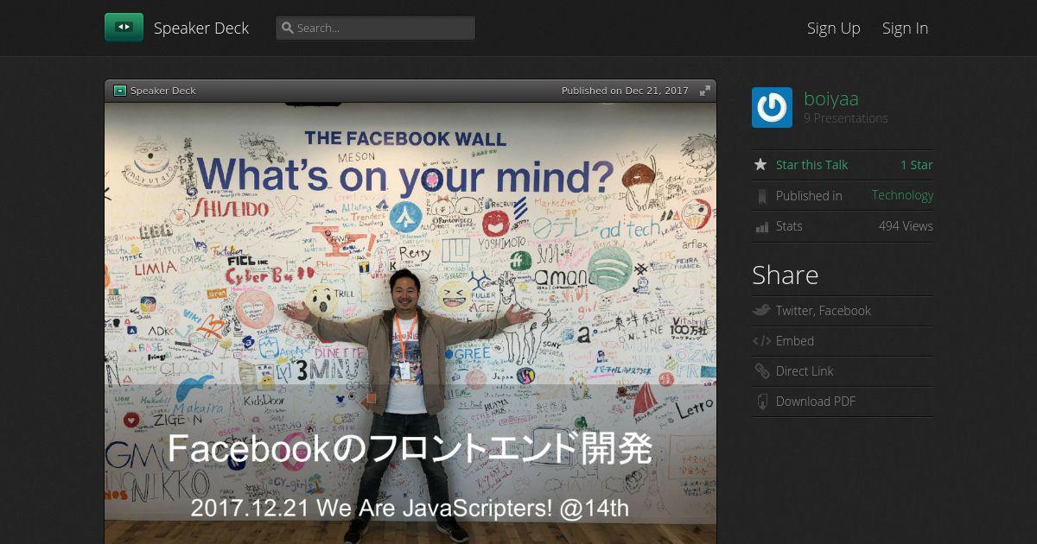The height and width of the screenshot is (544, 1037).
Task: Share via Twitter, Facebook
Action: [823, 311]
